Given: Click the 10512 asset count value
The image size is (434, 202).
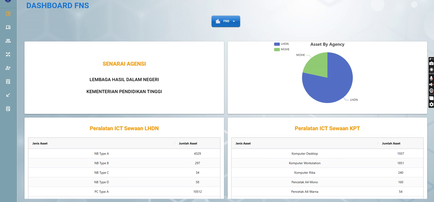Looking at the screenshot, I should (x=197, y=191).
